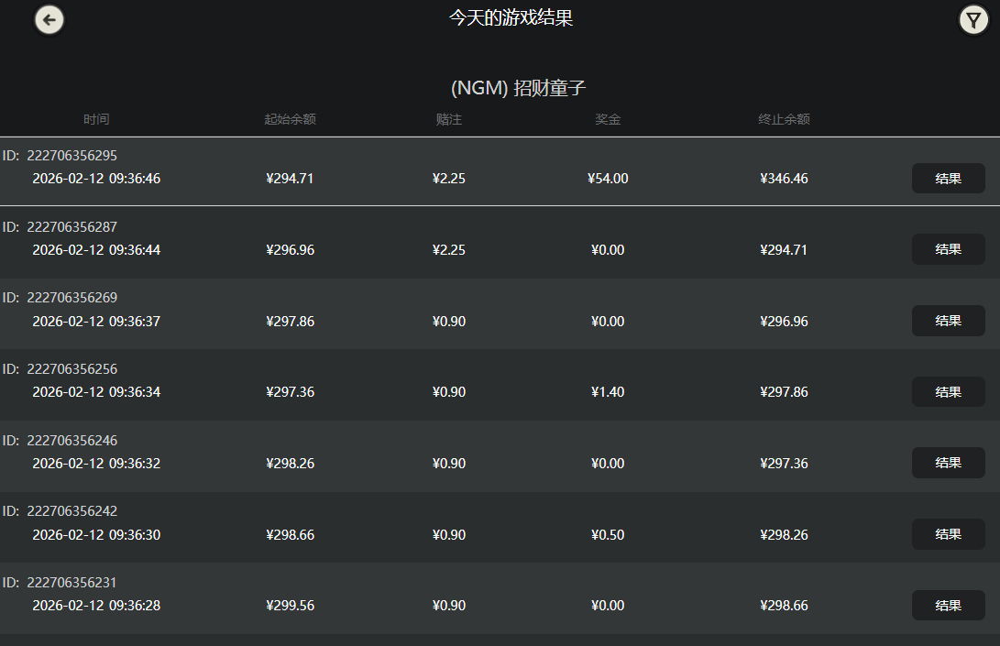Image resolution: width=1000 pixels, height=646 pixels.
Task: Click the back arrow icon
Action: 49,19
